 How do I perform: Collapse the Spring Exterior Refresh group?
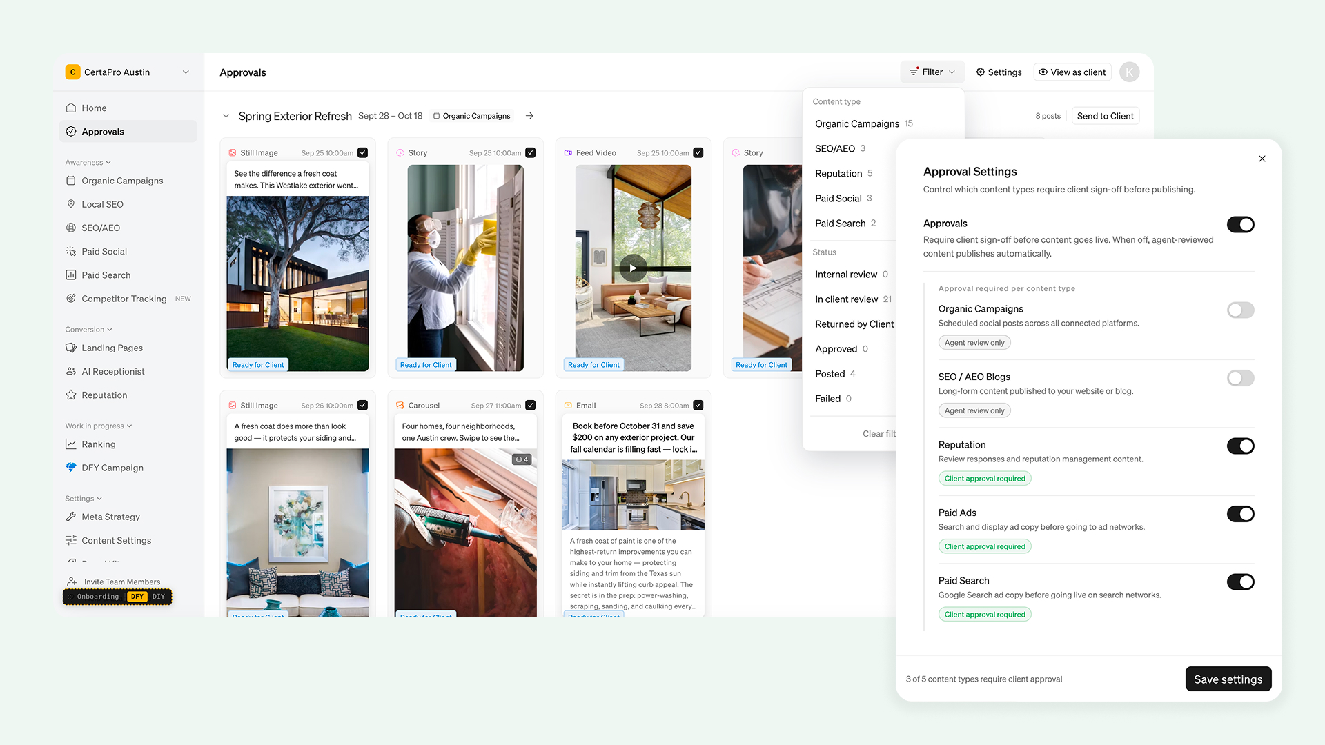click(x=226, y=116)
